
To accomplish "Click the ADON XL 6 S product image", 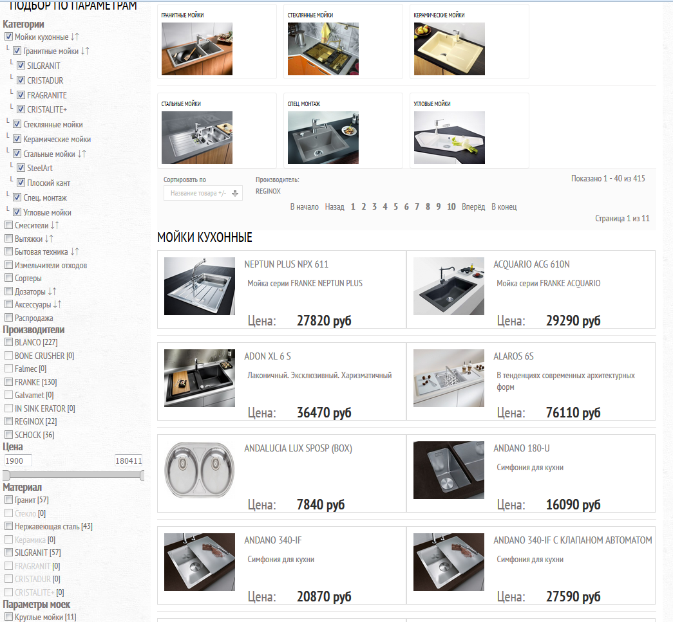I will 200,378.
